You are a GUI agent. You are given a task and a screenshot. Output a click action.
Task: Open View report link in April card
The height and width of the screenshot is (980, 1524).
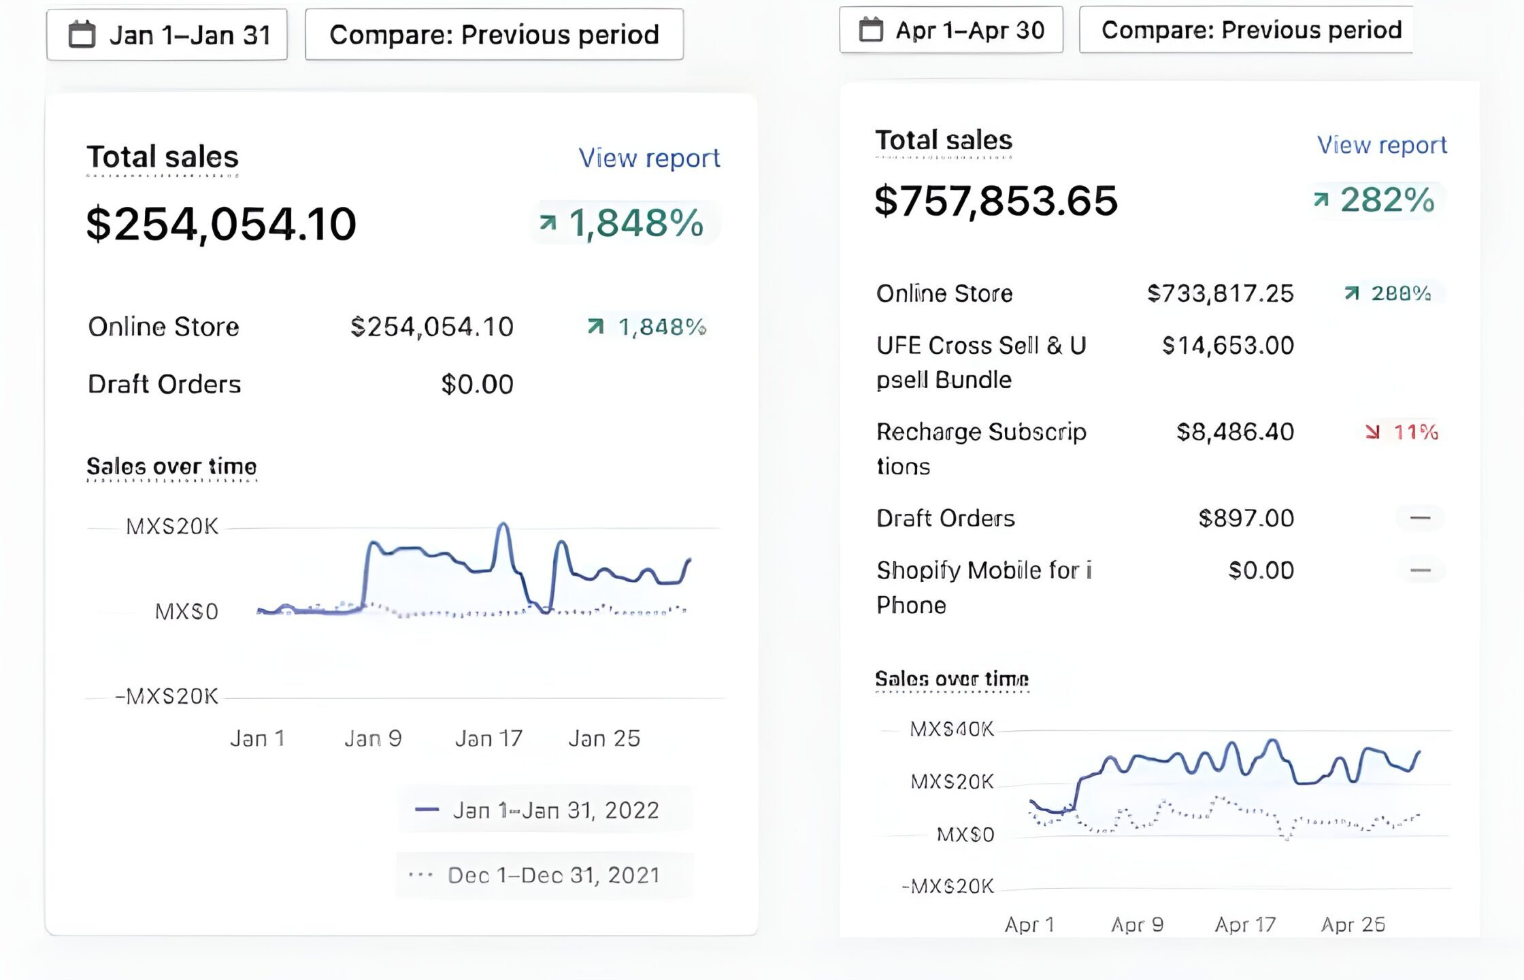1382,145
